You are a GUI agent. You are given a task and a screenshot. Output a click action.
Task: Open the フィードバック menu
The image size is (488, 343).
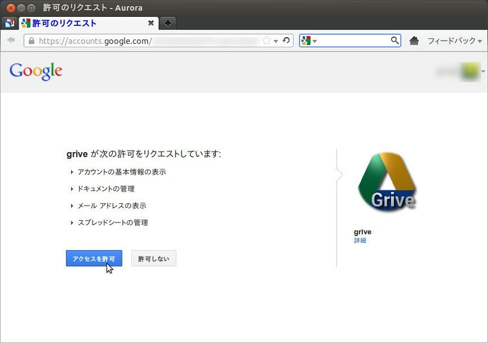click(x=454, y=41)
